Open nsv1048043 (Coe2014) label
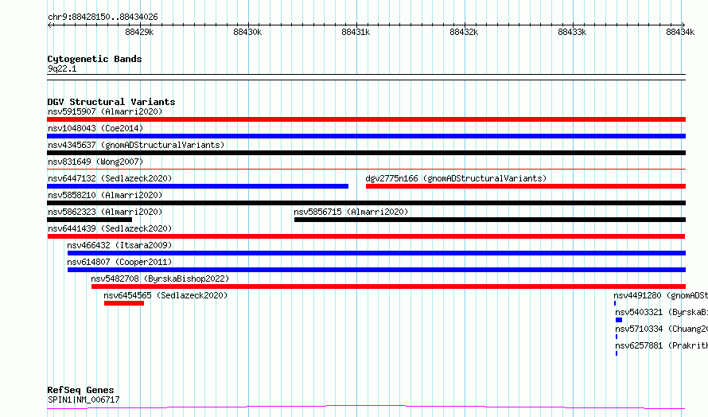The height and width of the screenshot is (417, 708). point(95,128)
